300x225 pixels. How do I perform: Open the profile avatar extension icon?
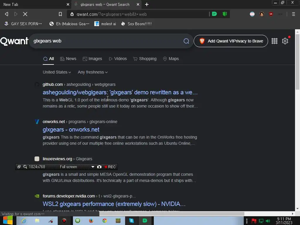(262, 14)
